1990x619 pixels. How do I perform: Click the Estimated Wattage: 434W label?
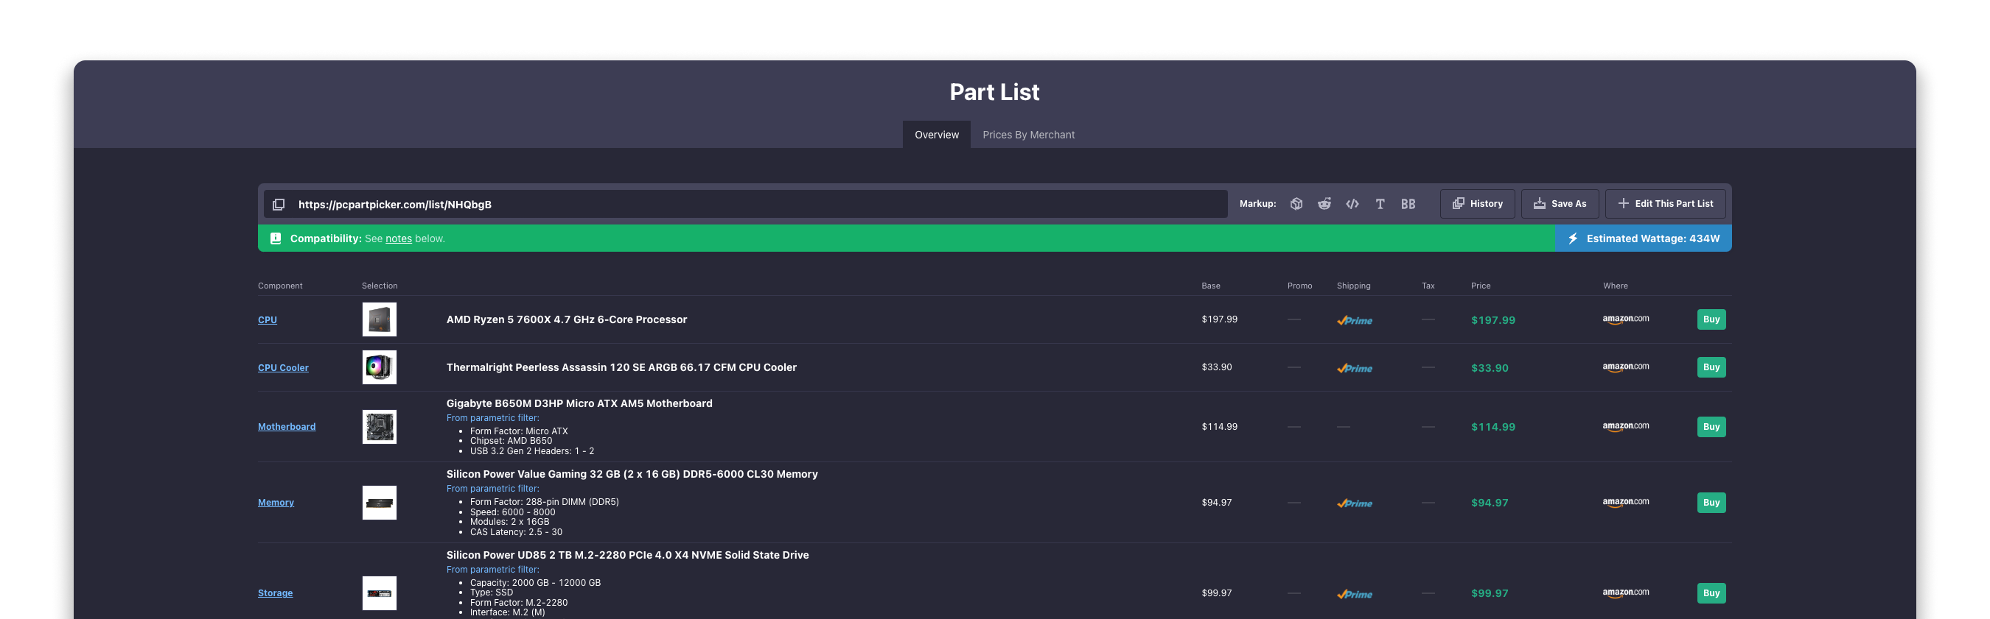click(1653, 238)
